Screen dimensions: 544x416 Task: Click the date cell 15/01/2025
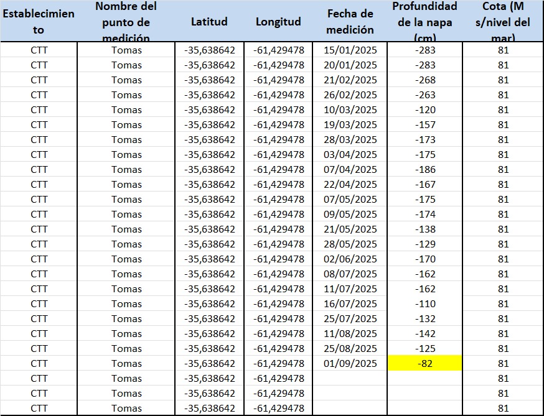(350, 50)
